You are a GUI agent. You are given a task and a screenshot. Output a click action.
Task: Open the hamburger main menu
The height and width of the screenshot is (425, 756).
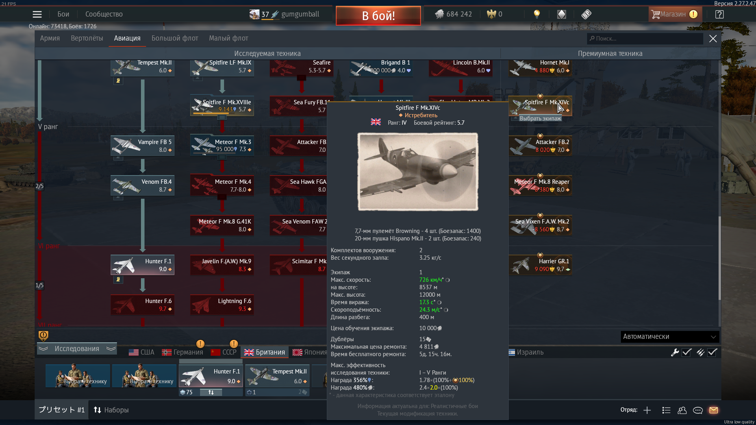click(37, 15)
